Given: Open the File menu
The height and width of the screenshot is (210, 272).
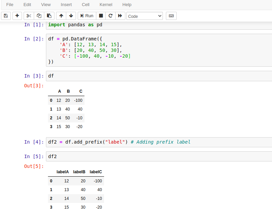Looking at the screenshot, I should tap(10, 5).
